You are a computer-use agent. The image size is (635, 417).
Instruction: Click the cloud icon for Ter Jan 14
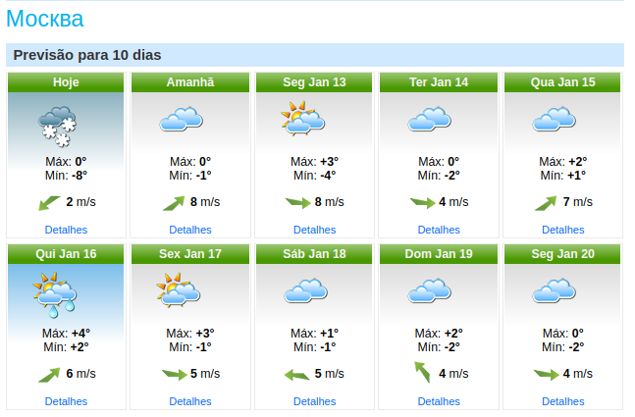(x=429, y=119)
